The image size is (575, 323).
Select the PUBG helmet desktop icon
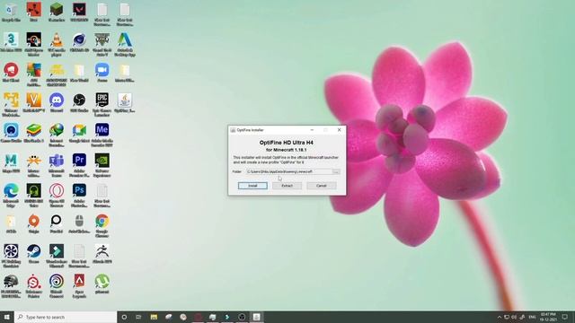click(11, 286)
